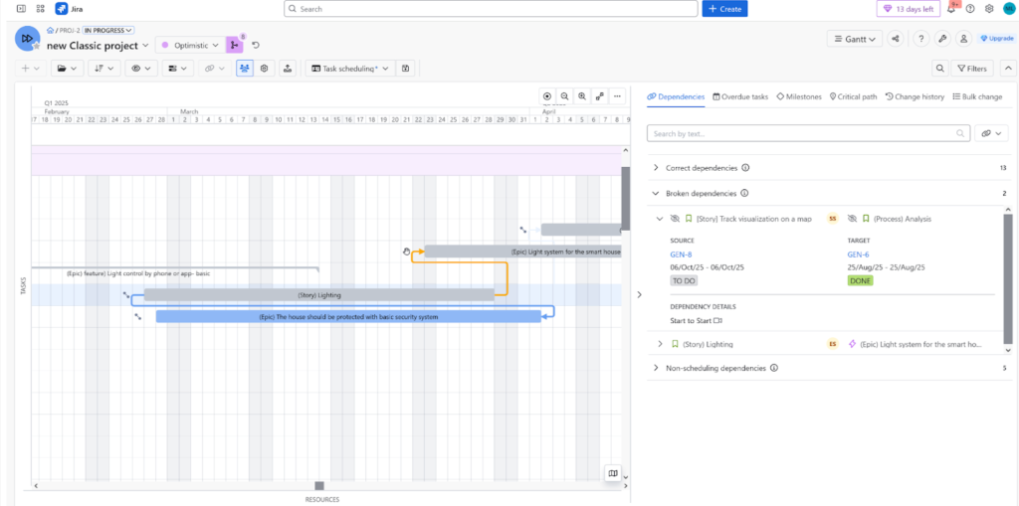Collapse the Broken dependencies section
Screen dimensions: 1019x506
[655, 194]
